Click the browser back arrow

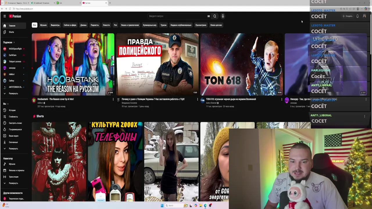(2, 9)
